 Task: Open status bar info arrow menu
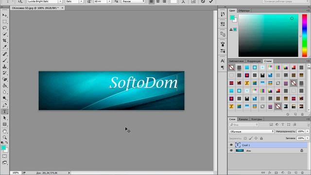[69, 173]
